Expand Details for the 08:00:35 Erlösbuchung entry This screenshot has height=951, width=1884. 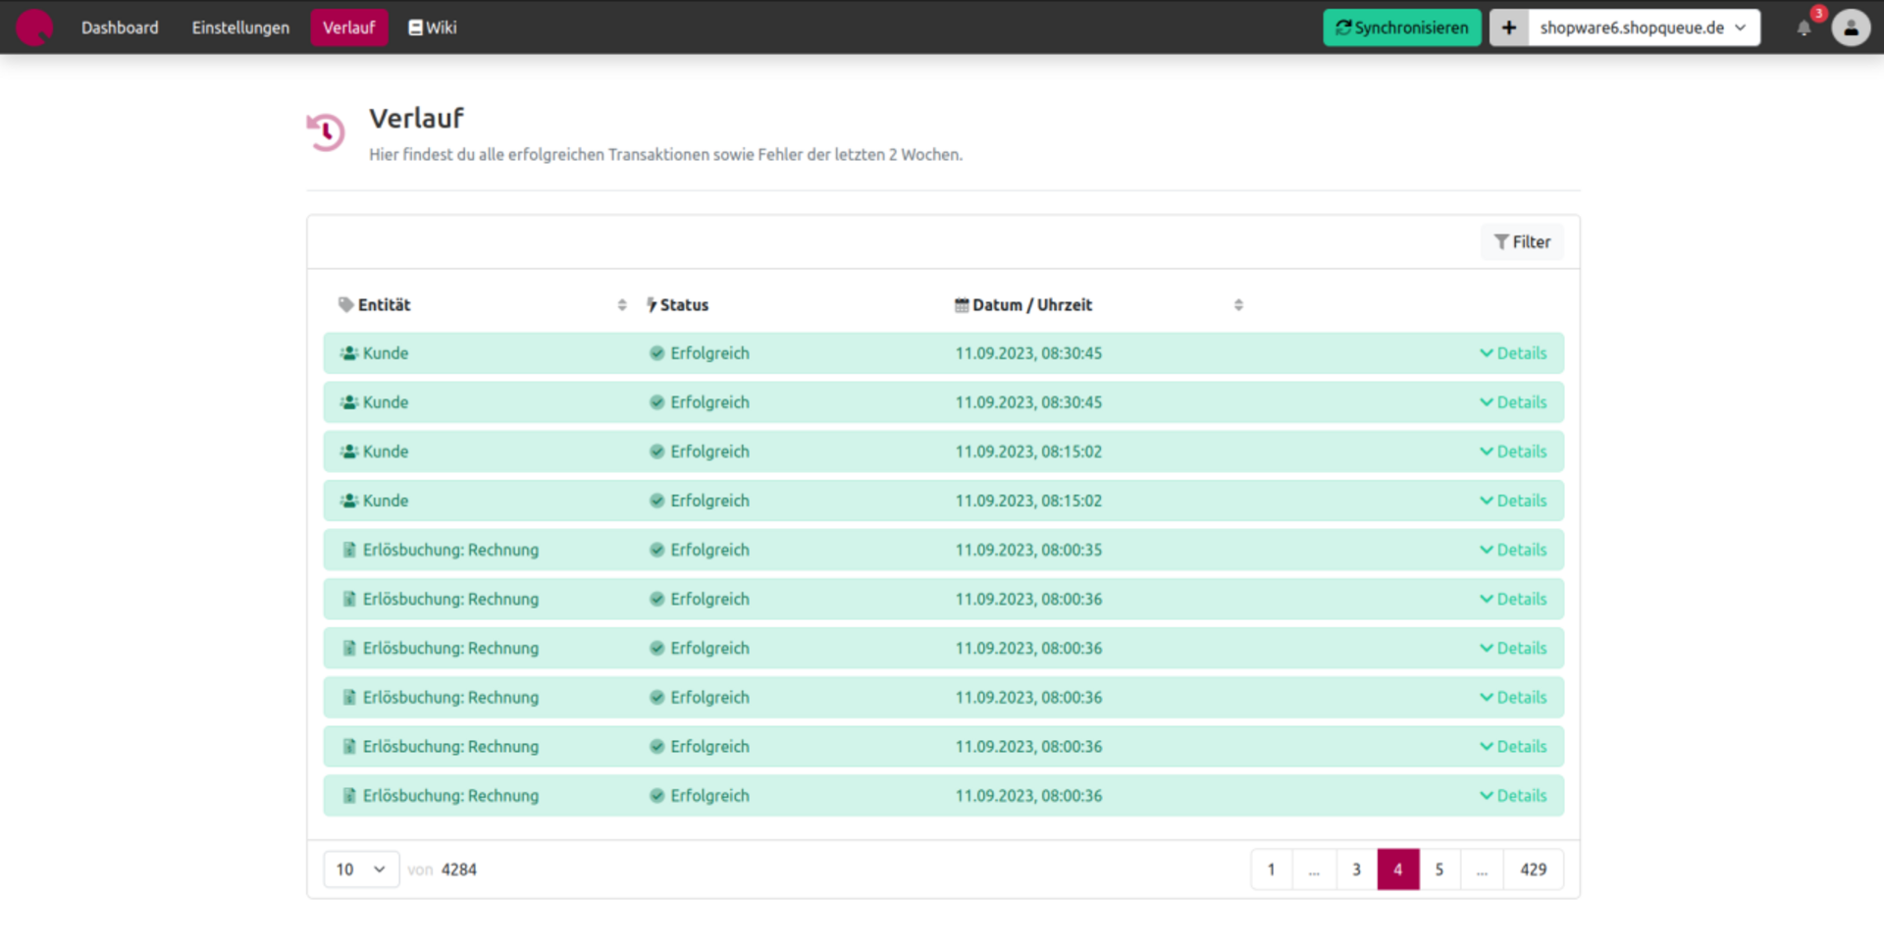click(1513, 551)
